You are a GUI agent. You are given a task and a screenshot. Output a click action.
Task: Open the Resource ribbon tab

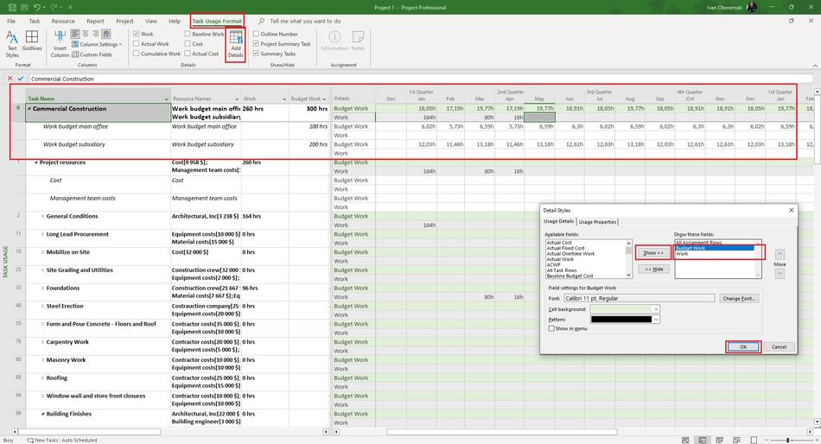pyautogui.click(x=63, y=21)
